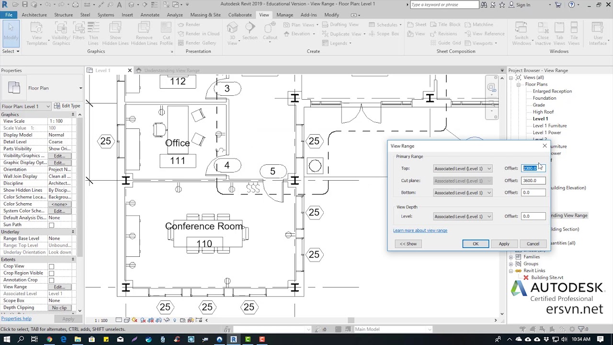Click the Scope Box tool

pyautogui.click(x=384, y=34)
